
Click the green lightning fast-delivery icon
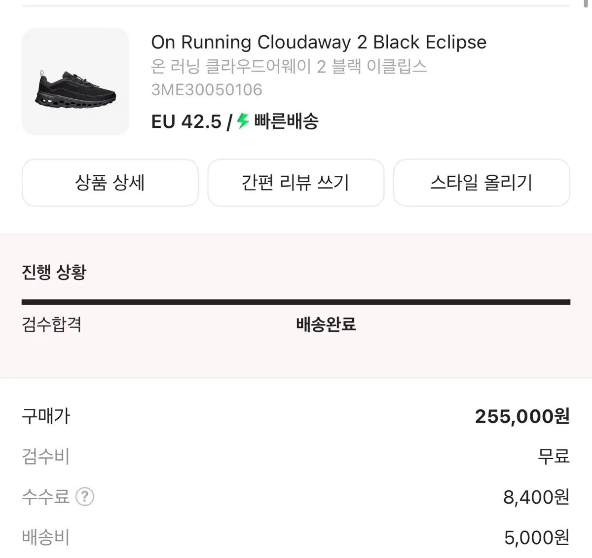[x=243, y=121]
